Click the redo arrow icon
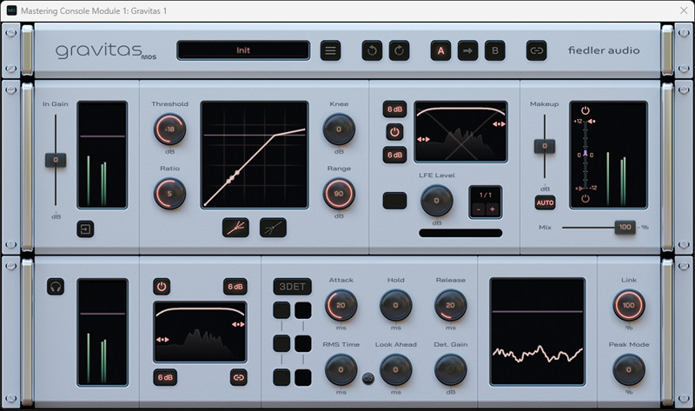The height and width of the screenshot is (411, 695). point(399,50)
